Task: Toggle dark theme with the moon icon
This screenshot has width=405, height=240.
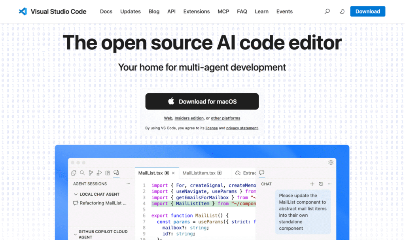Action: coord(342,11)
